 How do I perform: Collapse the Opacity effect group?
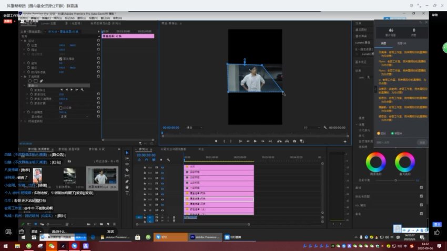pyautogui.click(x=22, y=77)
